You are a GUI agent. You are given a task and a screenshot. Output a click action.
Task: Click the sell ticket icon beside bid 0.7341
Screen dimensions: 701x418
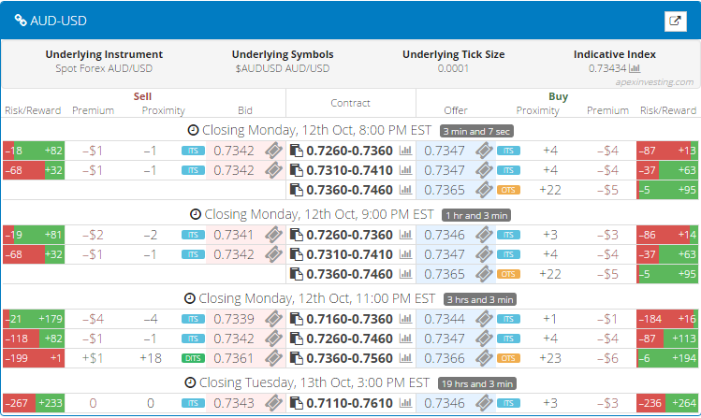[x=273, y=235]
